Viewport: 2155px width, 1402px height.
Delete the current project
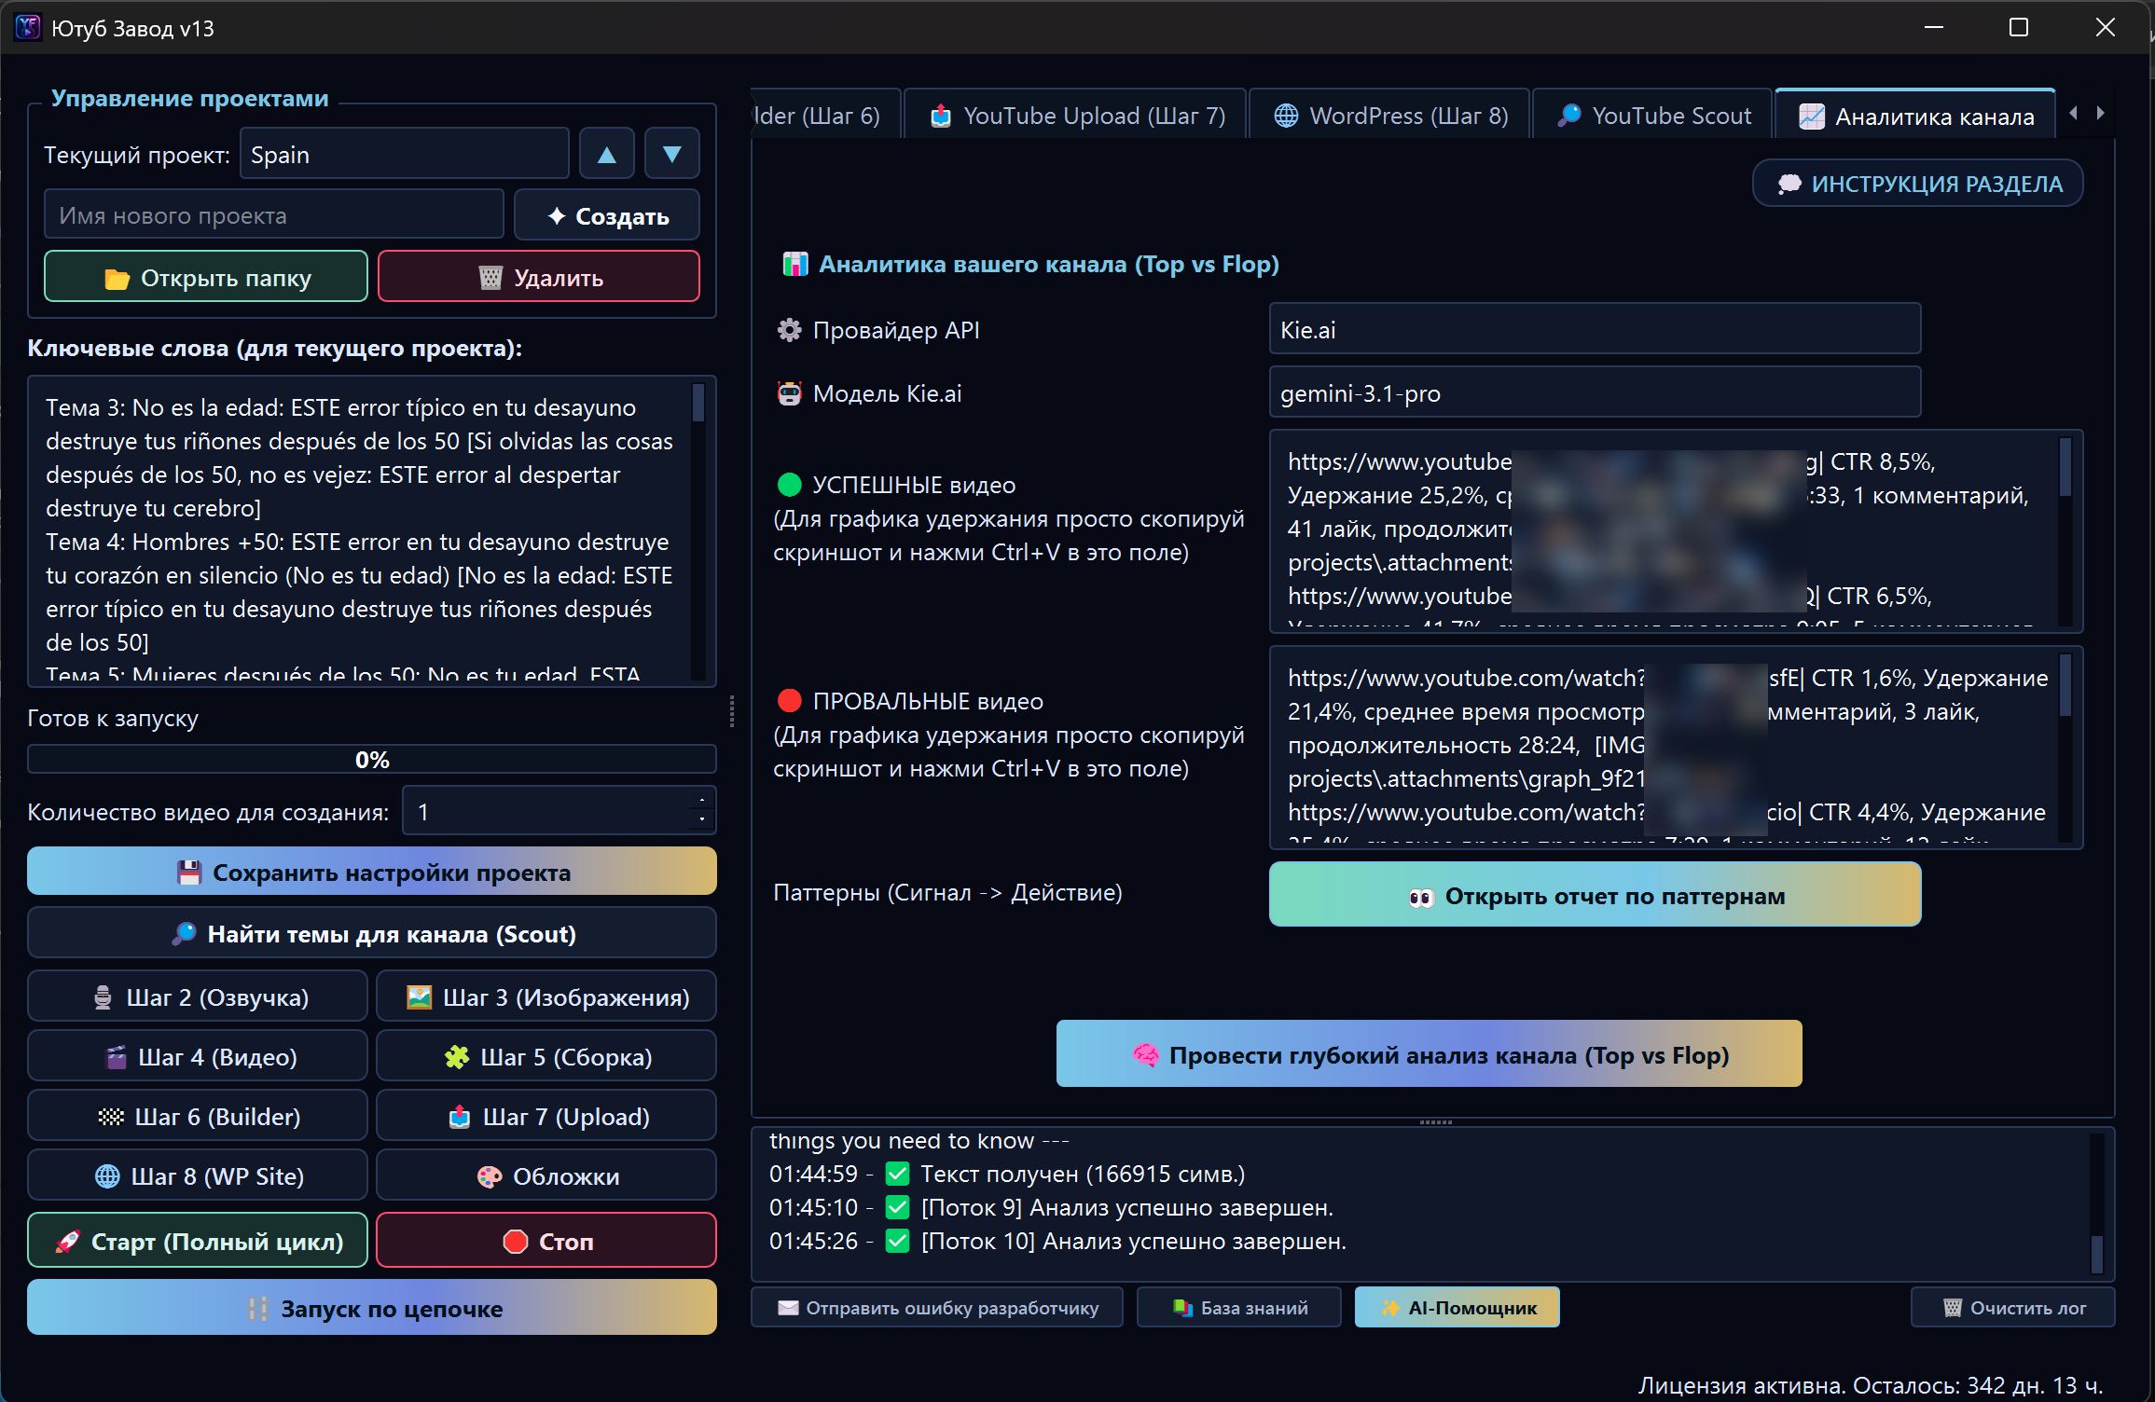coord(539,277)
